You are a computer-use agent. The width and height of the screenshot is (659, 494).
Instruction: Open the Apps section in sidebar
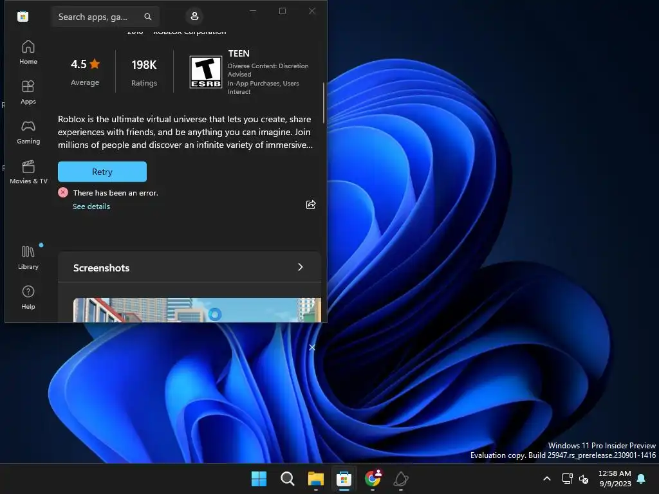tap(28, 93)
